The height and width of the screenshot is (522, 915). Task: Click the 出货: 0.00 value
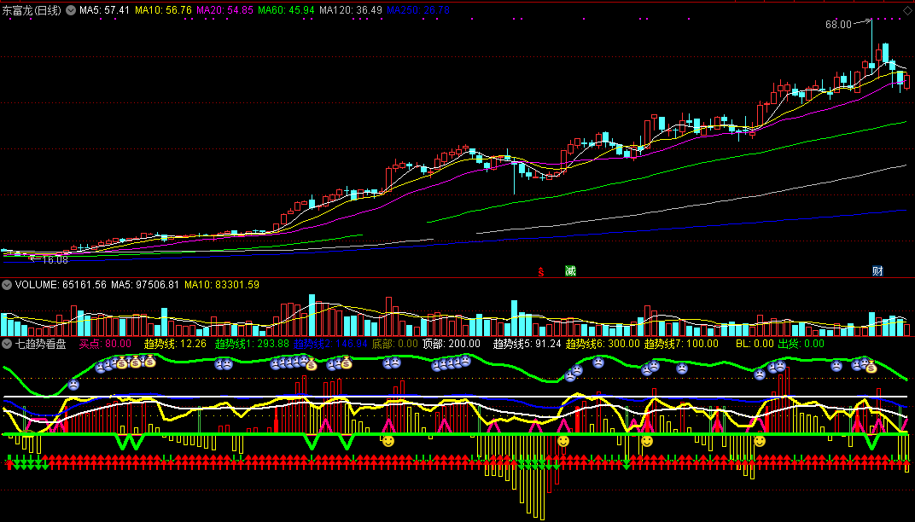801,344
